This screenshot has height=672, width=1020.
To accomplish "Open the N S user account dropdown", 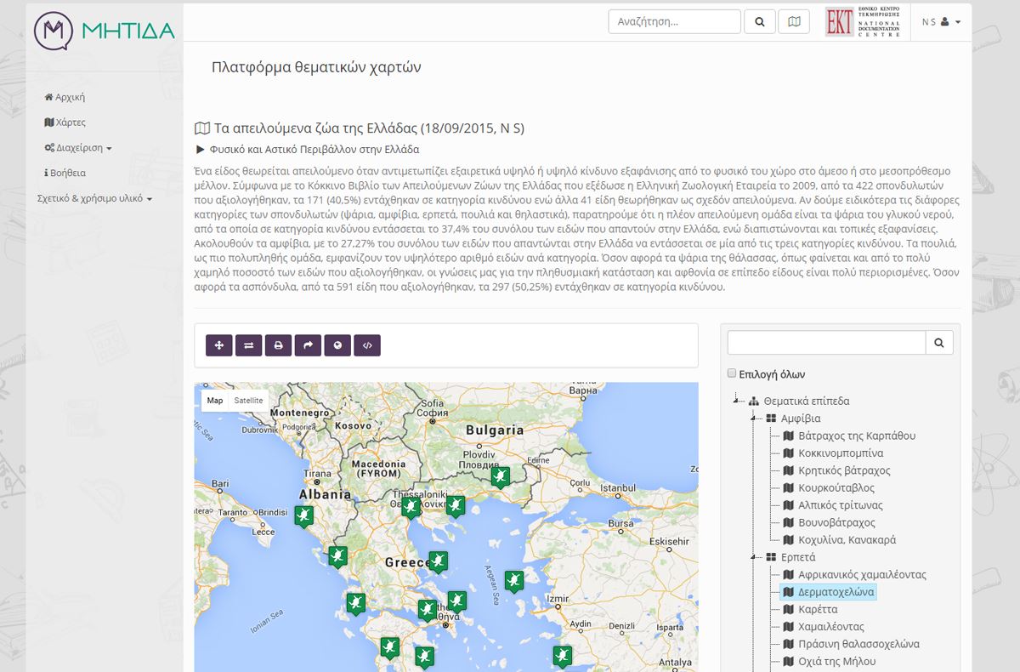I will coord(941,22).
